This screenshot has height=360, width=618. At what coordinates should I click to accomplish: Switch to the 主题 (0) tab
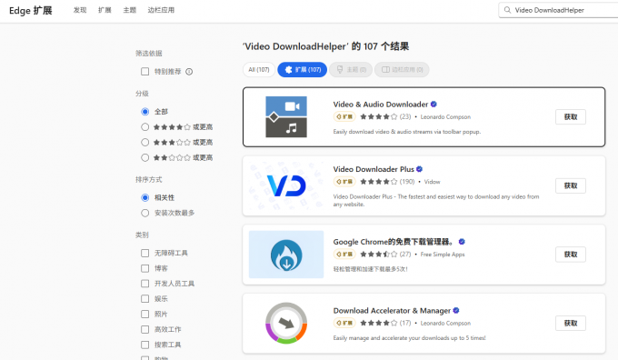point(351,70)
